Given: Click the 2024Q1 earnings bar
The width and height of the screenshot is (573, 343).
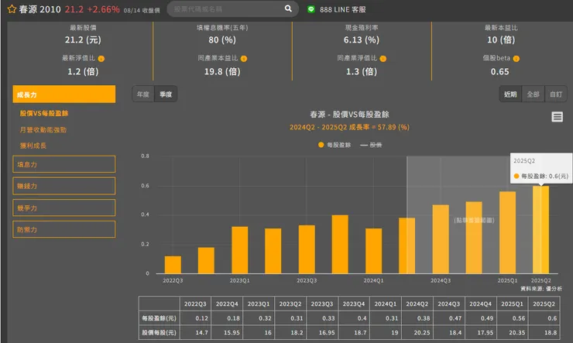Looking at the screenshot, I should pos(373,251).
